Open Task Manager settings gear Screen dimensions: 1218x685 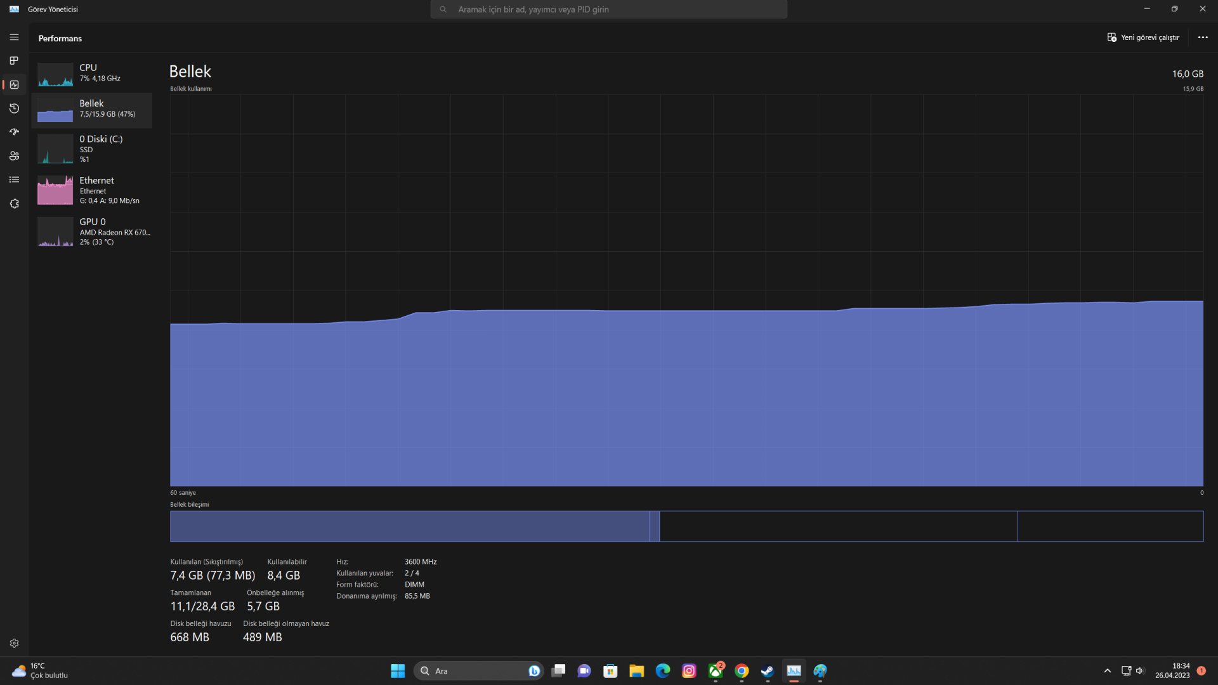[x=14, y=643]
